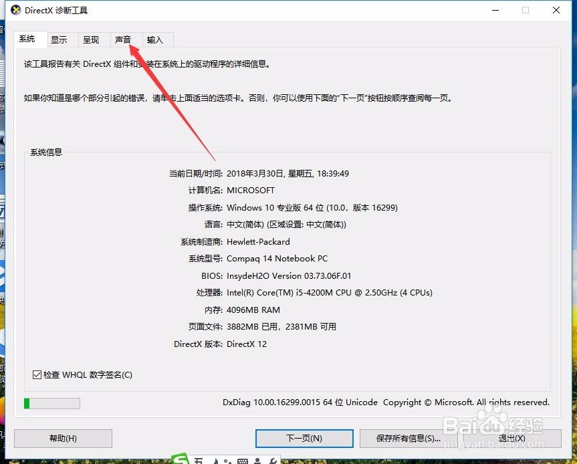Click the punctuation dot icon in language bar
This screenshot has height=464, width=577.
tap(227, 460)
